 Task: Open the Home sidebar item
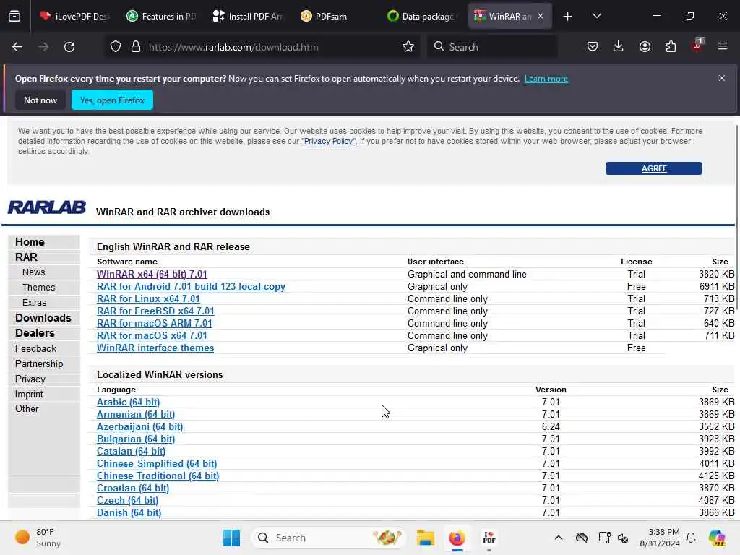pos(30,242)
